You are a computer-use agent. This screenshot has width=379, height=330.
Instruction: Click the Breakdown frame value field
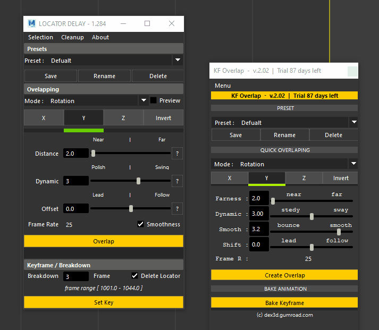point(76,276)
